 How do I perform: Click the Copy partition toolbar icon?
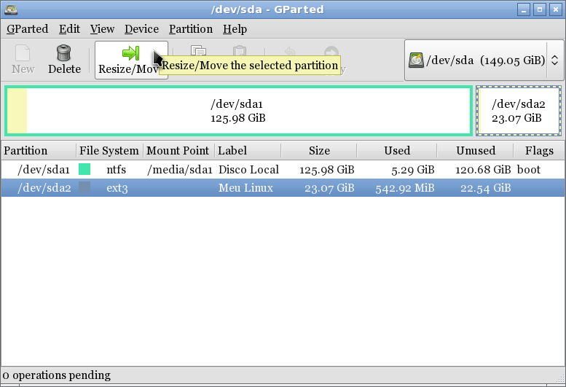click(198, 50)
